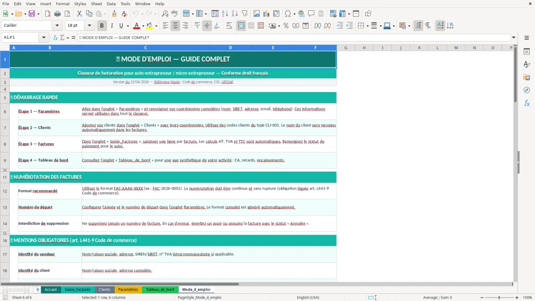Screen dimensions: 535x301
Task: Click the AutoFilter funnel icon
Action: 244,14
